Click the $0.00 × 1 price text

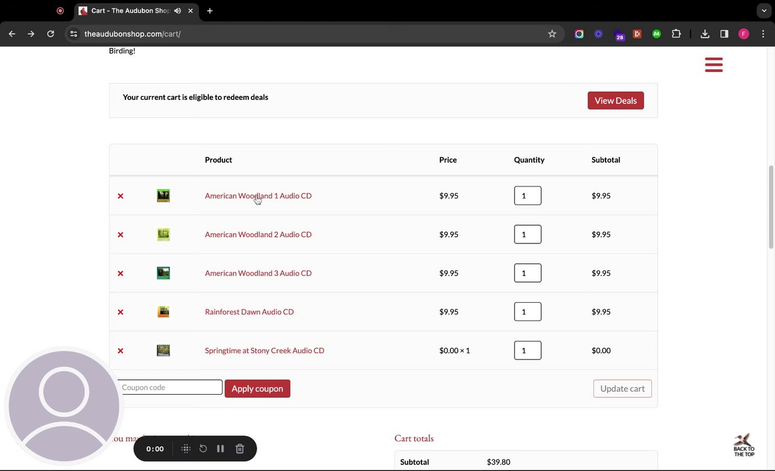coord(455,351)
